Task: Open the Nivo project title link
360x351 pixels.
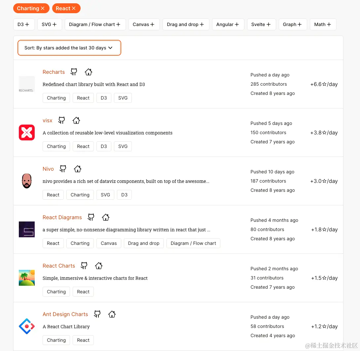Action: pos(48,169)
